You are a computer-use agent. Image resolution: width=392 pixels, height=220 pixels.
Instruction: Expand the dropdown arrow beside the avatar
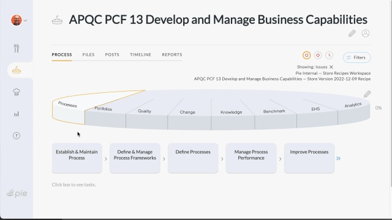point(26,21)
